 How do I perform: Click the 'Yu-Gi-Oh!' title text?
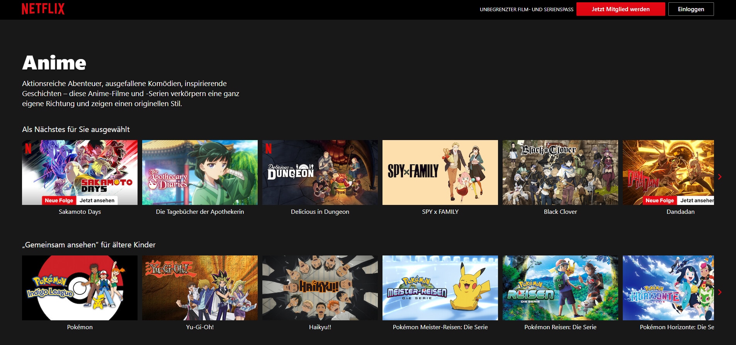[x=200, y=327]
